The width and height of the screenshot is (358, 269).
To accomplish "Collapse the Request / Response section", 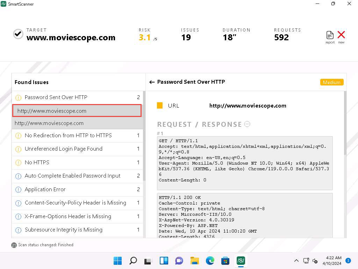I will point(247,124).
